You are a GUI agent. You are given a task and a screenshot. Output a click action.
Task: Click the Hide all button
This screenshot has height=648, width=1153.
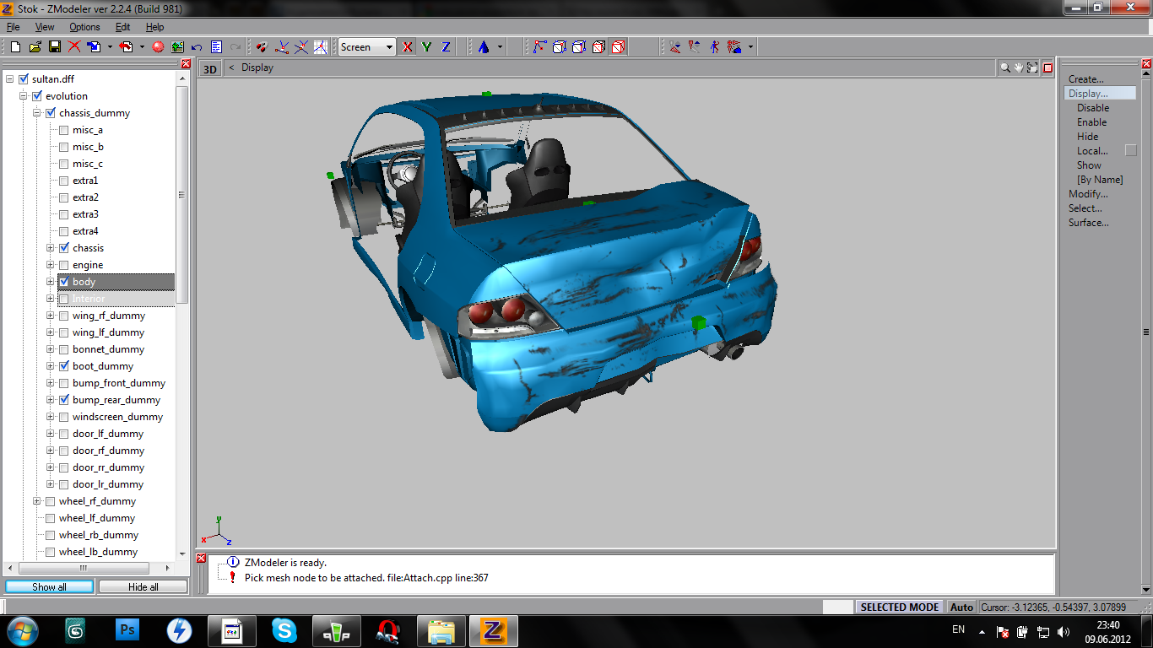[143, 586]
